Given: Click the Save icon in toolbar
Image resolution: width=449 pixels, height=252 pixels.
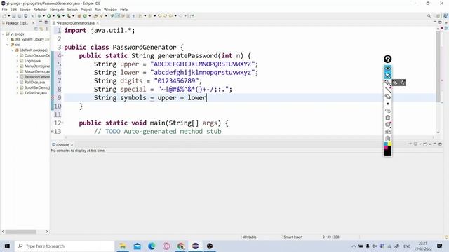Looking at the screenshot, I should pyautogui.click(x=14, y=16).
